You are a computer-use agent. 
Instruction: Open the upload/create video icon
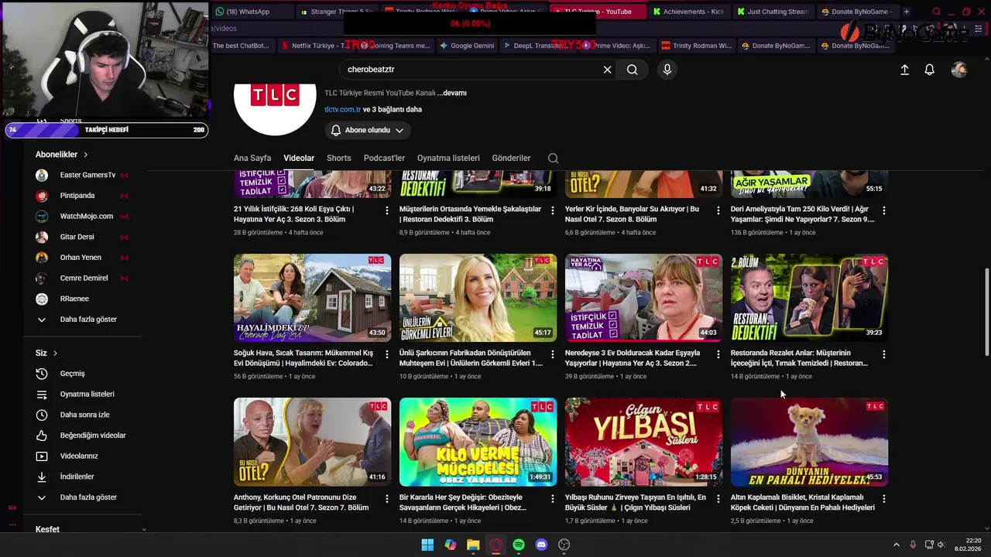click(904, 70)
